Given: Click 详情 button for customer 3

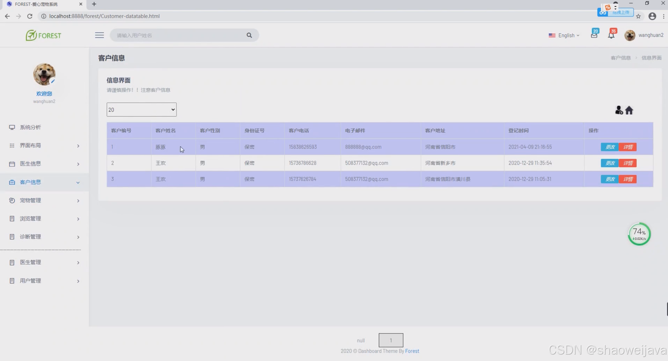Looking at the screenshot, I should click(x=628, y=179).
